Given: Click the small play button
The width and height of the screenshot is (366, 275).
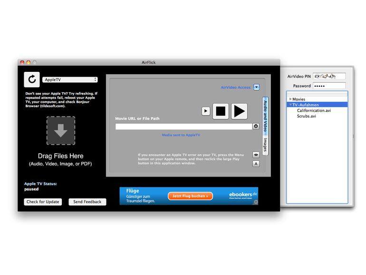Looking at the screenshot, I should (206, 111).
